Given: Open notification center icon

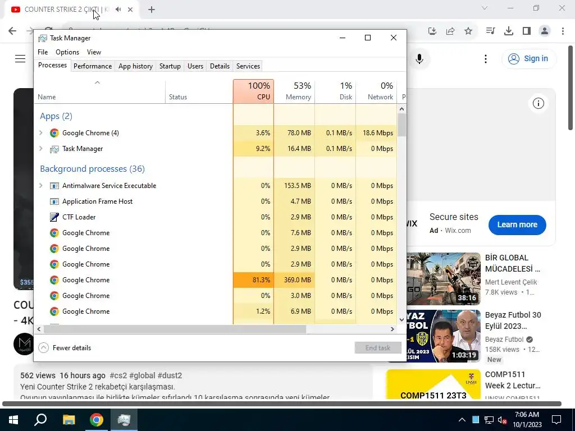Looking at the screenshot, I should pyautogui.click(x=556, y=420).
